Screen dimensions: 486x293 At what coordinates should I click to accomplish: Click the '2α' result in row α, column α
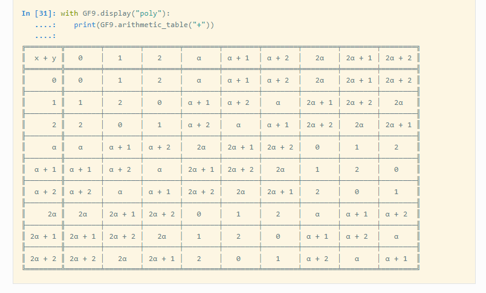(x=201, y=148)
